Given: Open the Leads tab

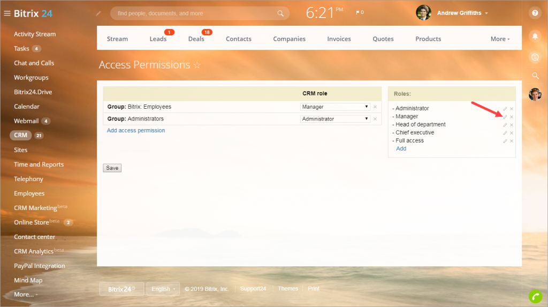Looking at the screenshot, I should pyautogui.click(x=158, y=39).
